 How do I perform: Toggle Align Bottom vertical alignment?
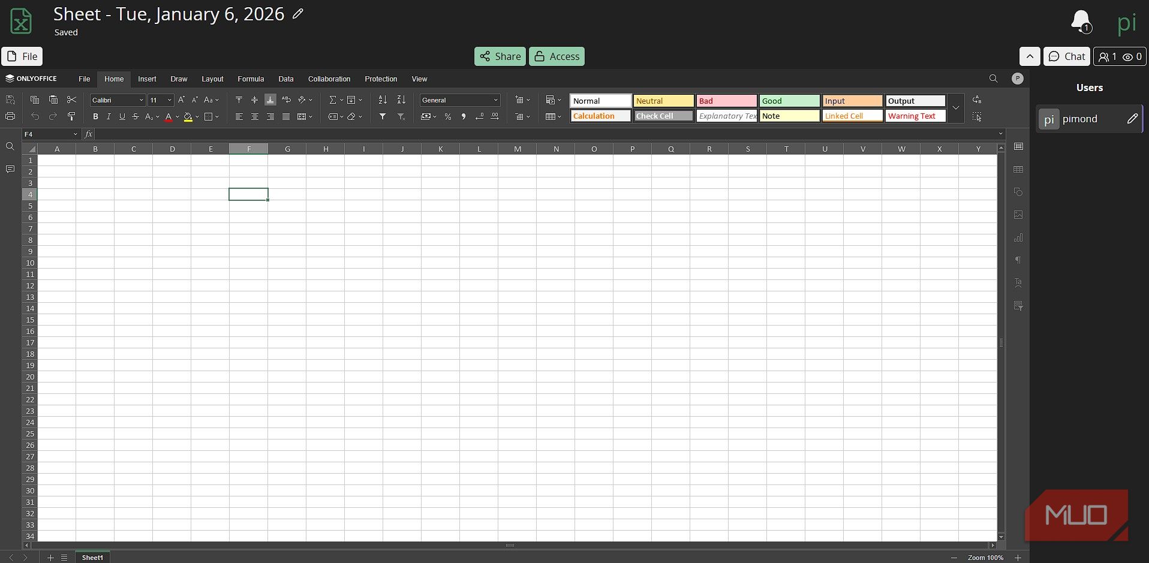(270, 100)
